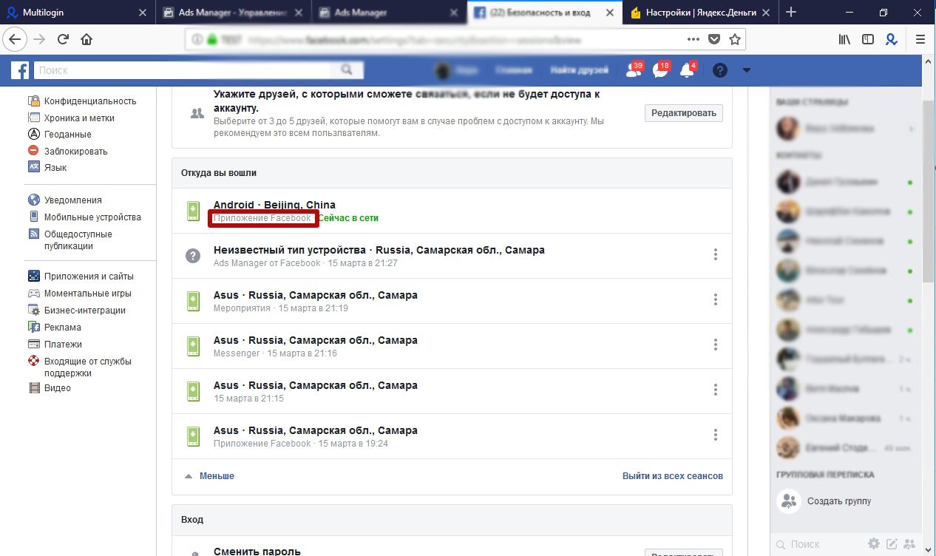This screenshot has width=936, height=556.
Task: Close the Безопасность и вход tab
Action: click(x=610, y=13)
